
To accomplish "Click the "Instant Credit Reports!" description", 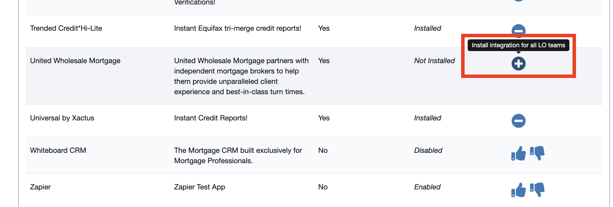I will tap(211, 118).
